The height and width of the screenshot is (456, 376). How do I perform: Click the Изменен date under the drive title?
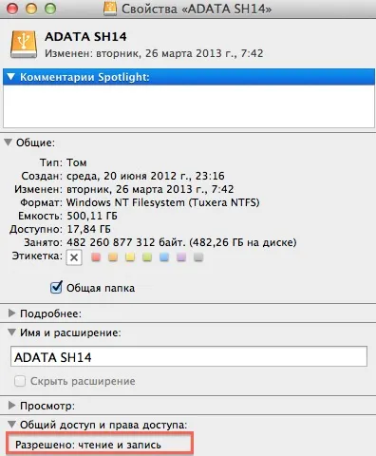click(154, 53)
